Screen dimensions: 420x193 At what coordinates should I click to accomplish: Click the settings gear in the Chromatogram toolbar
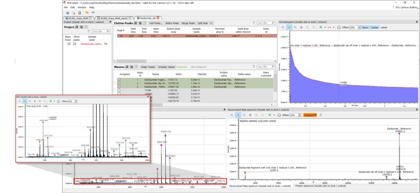[339, 28]
